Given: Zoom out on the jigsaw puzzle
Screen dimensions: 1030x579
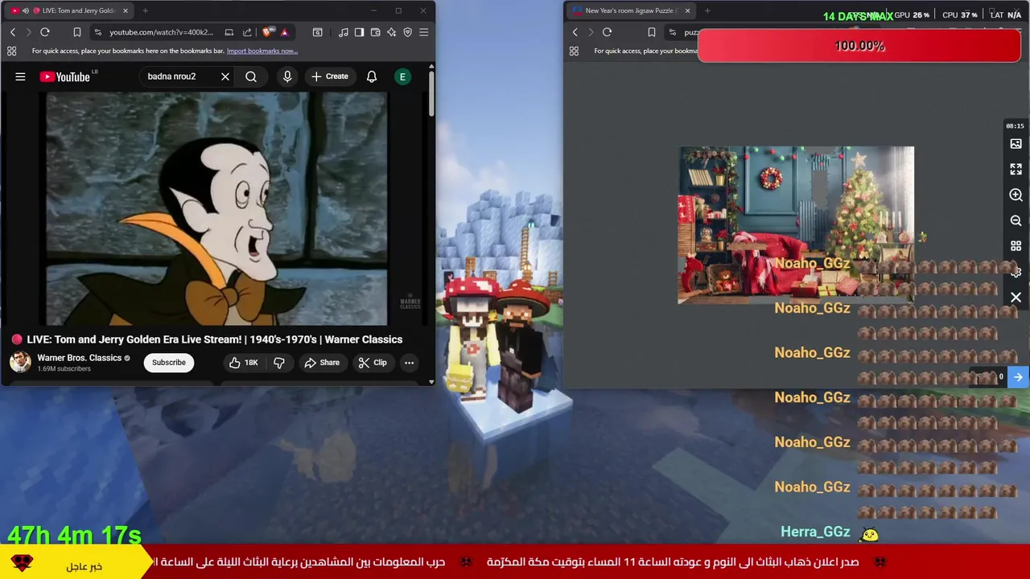Looking at the screenshot, I should pos(1016,220).
